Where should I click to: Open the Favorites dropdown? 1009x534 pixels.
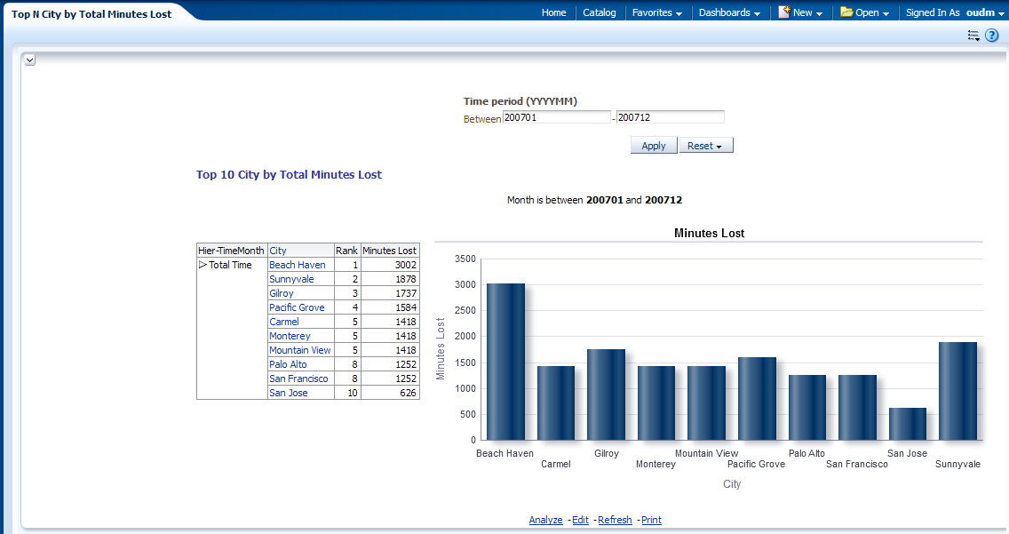pos(657,12)
